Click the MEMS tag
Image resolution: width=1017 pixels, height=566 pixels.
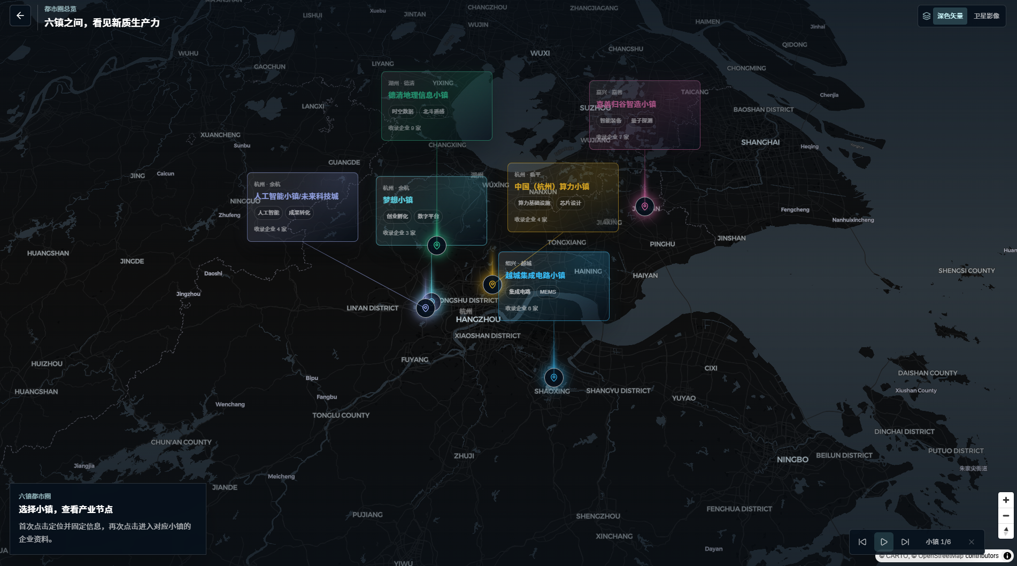coord(548,292)
